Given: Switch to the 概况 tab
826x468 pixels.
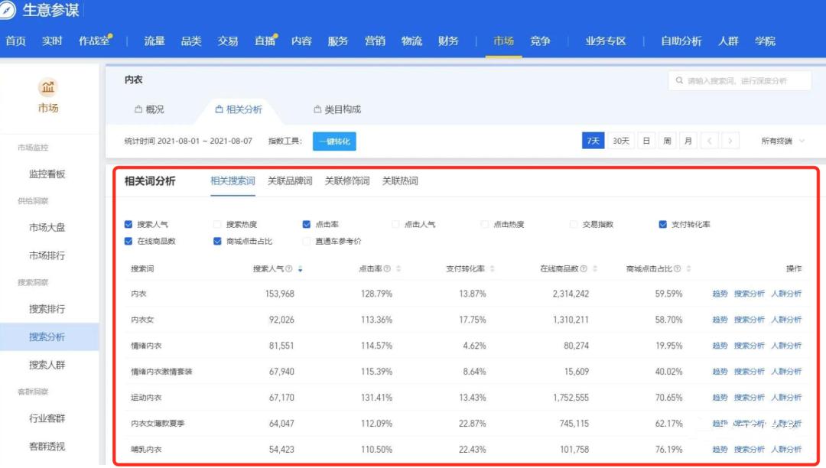Looking at the screenshot, I should [x=152, y=109].
